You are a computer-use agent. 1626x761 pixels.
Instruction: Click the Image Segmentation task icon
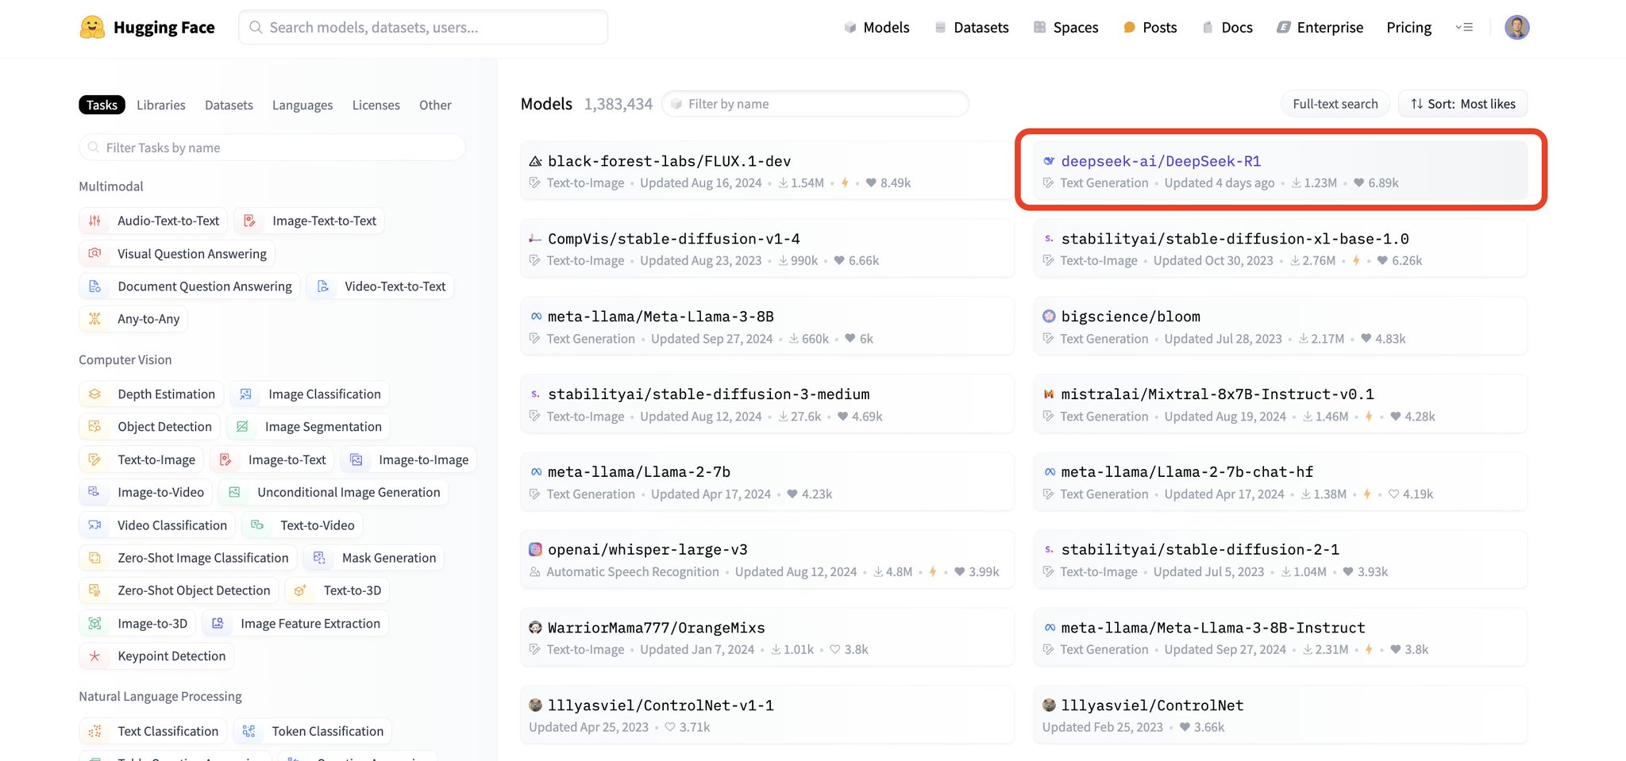pos(243,426)
